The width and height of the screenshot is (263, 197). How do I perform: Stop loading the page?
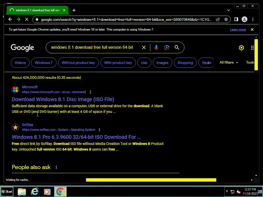[27, 19]
